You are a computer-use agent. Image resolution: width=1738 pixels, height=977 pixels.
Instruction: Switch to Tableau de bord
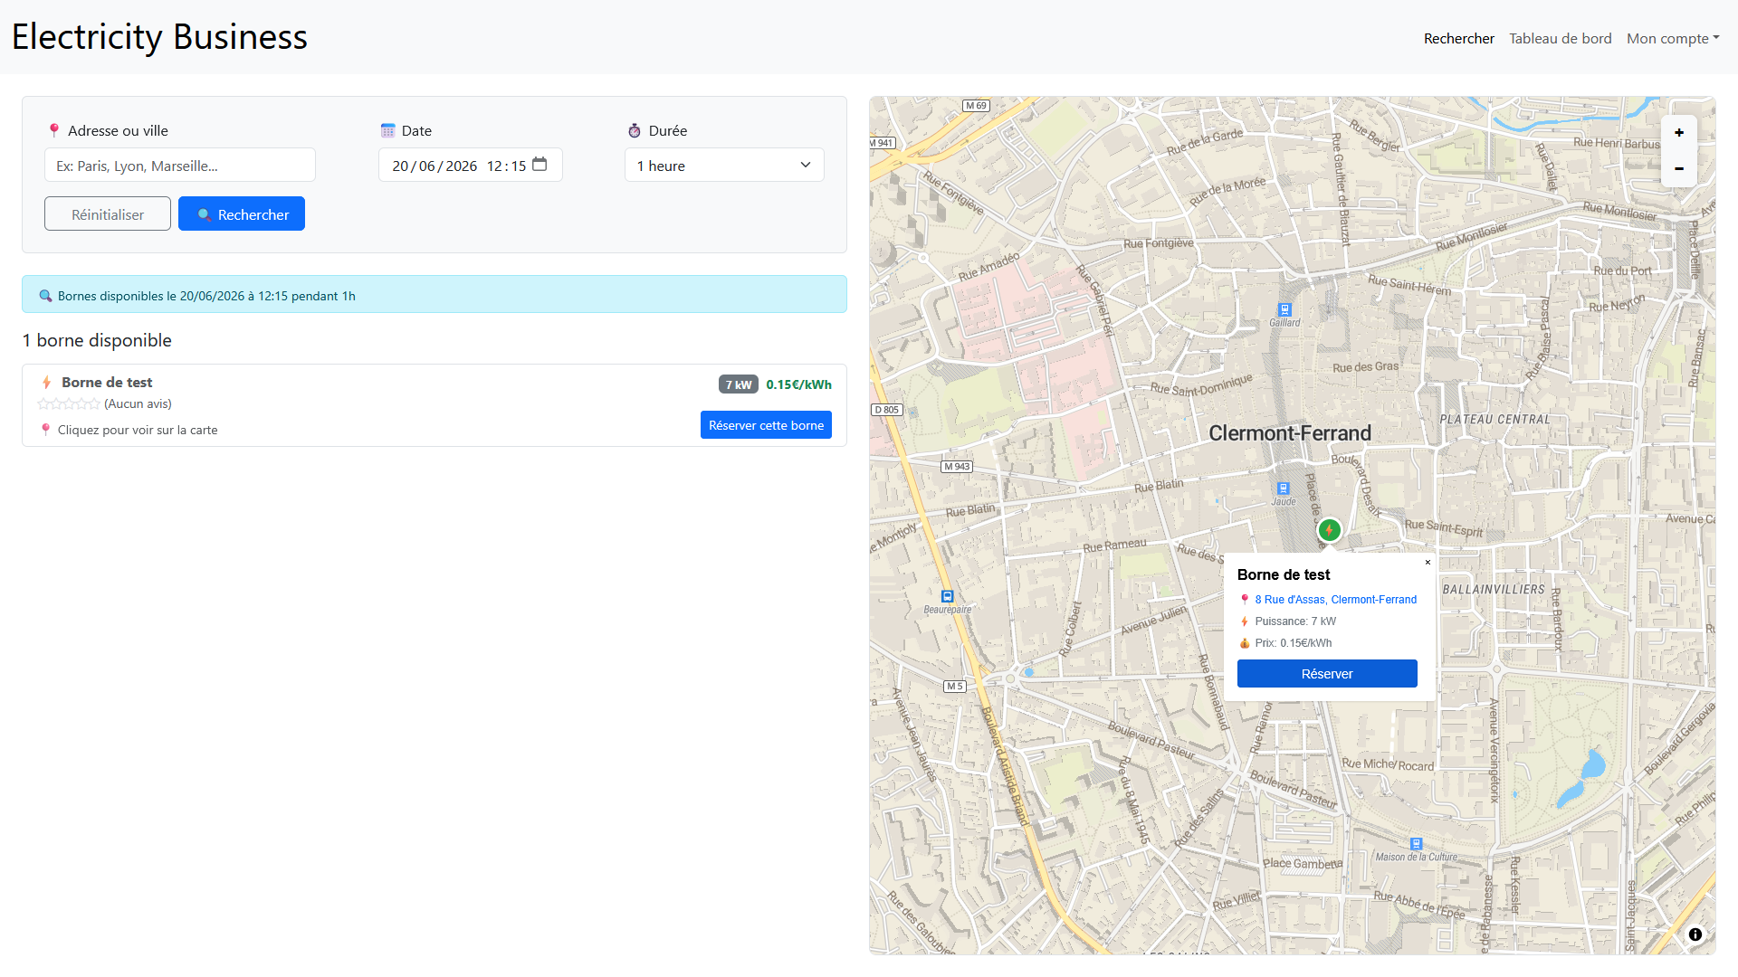click(1560, 38)
